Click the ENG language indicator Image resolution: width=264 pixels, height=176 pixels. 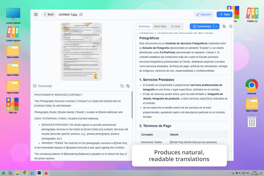coord(247,173)
